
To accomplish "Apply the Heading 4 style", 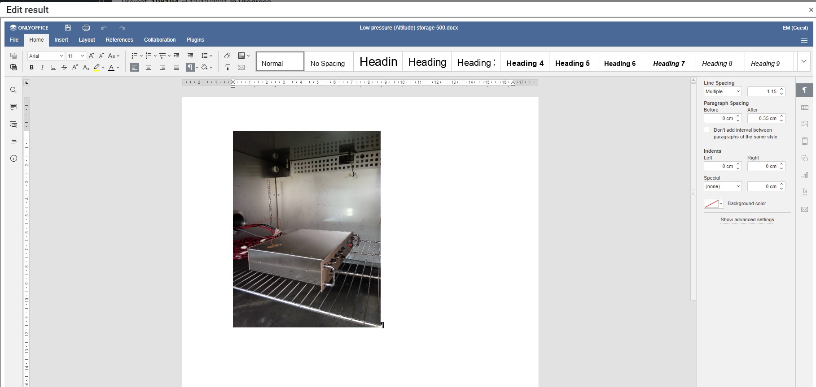I will click(x=524, y=61).
